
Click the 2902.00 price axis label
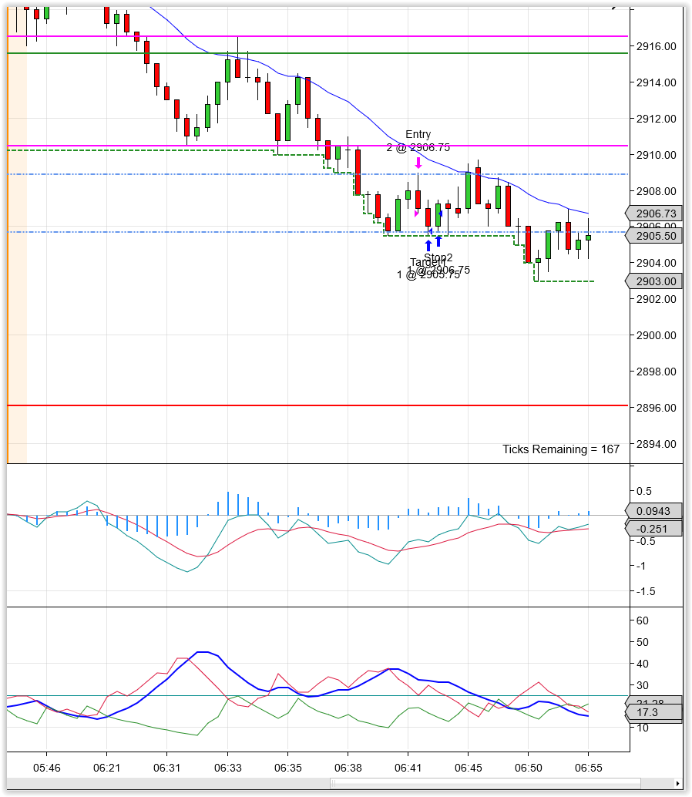tap(657, 299)
